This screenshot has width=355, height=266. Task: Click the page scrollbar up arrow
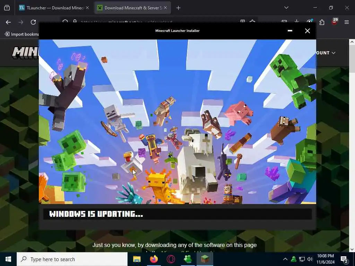352,42
